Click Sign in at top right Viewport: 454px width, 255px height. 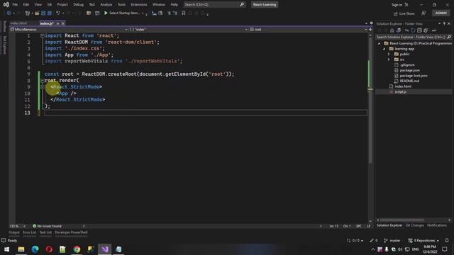(397, 5)
